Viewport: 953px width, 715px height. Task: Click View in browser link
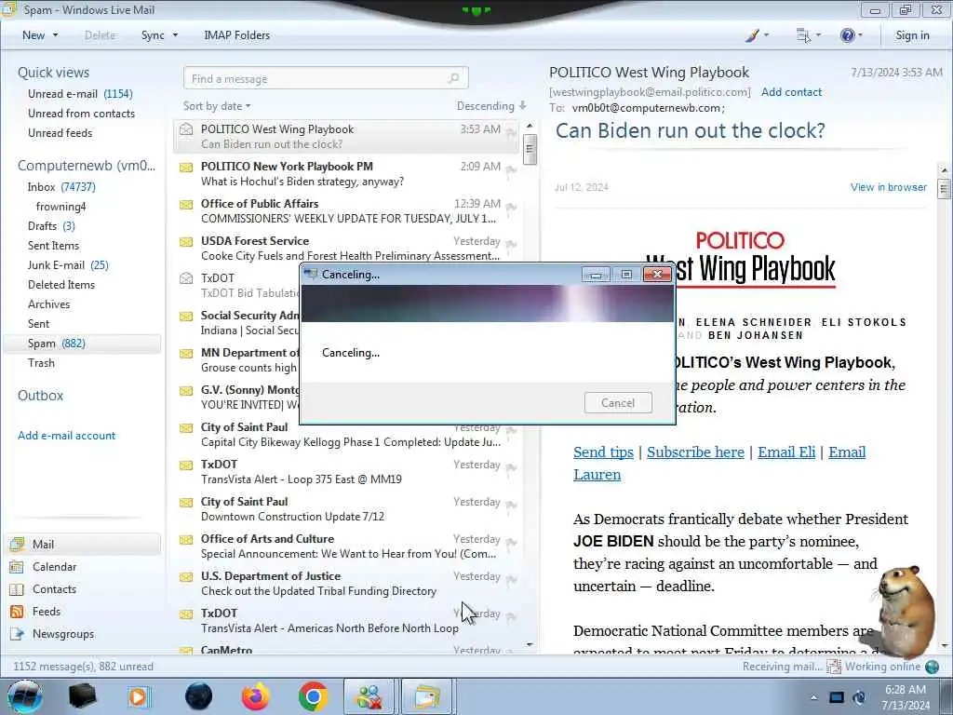coord(889,187)
